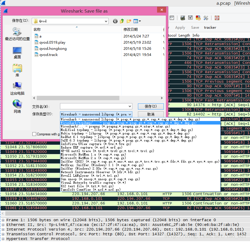
Task: Choose Endace ERF capture format option
Action: pyautogui.click(x=140, y=148)
